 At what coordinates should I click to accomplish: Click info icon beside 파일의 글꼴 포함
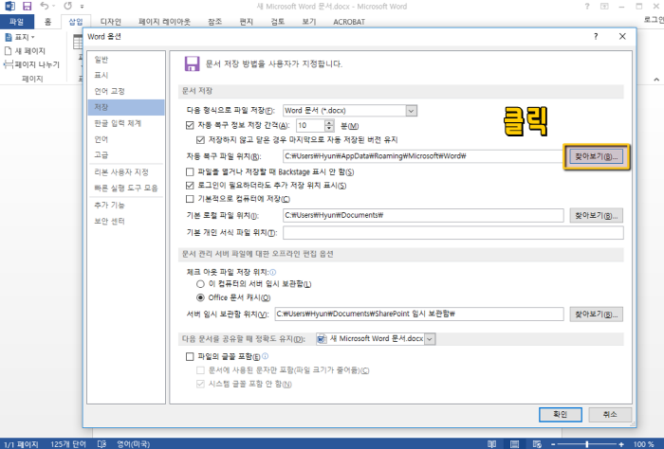point(265,356)
